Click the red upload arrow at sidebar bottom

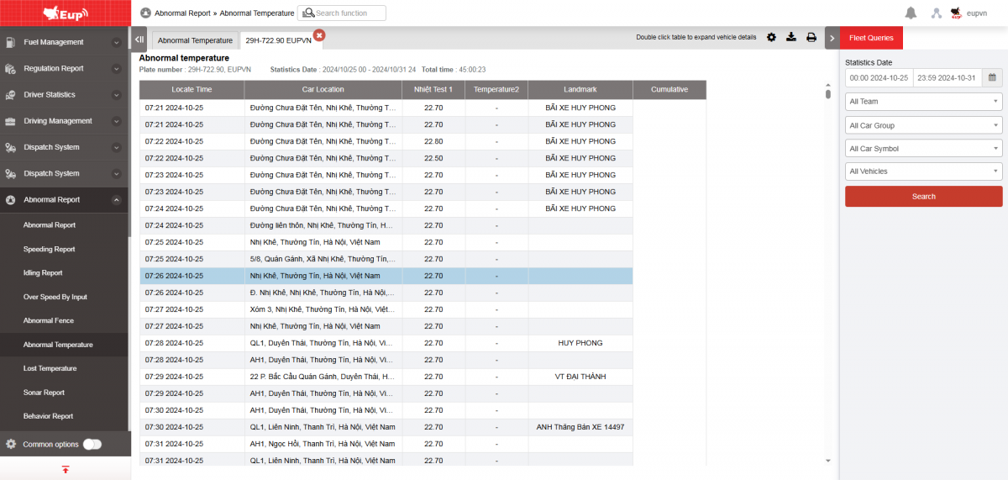click(x=65, y=469)
